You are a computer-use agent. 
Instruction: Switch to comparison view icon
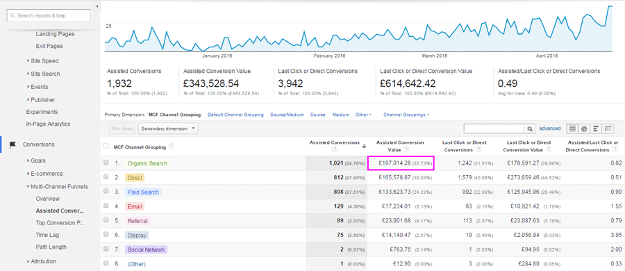(608, 129)
